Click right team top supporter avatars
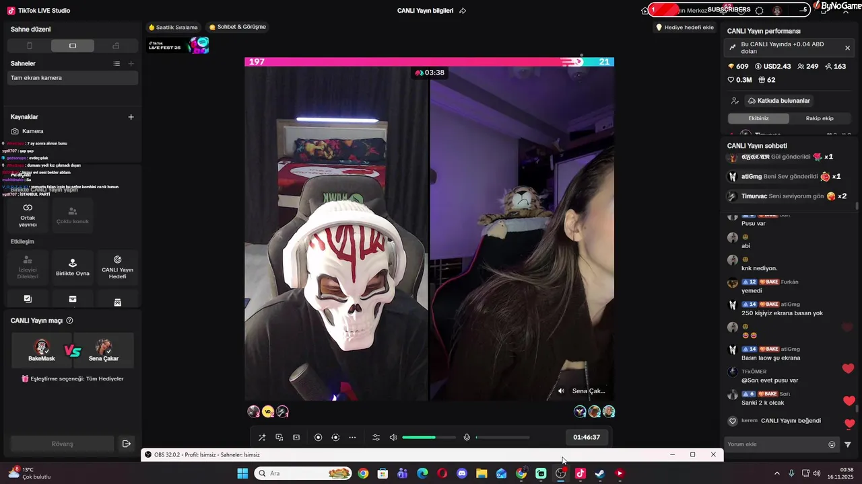 [594, 411]
